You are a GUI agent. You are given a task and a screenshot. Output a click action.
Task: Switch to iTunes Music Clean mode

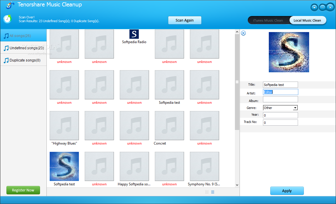268,20
